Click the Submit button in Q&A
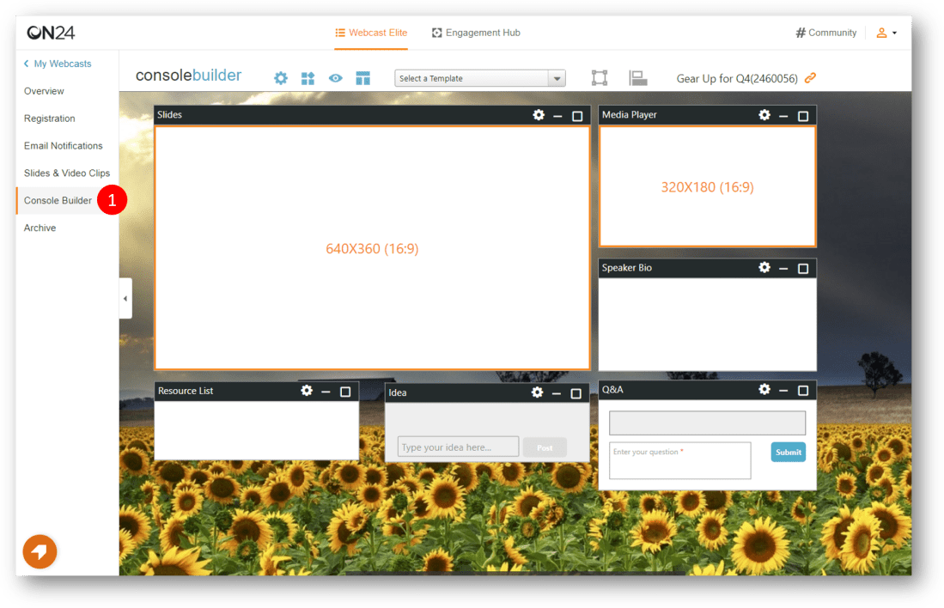This screenshot has height=608, width=944. click(788, 453)
